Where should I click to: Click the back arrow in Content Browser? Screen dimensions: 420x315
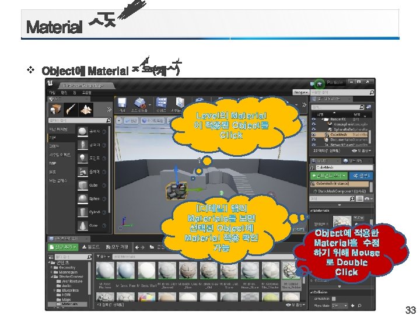pos(137,247)
